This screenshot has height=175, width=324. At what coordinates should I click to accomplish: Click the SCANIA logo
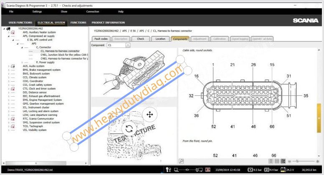click(305, 20)
